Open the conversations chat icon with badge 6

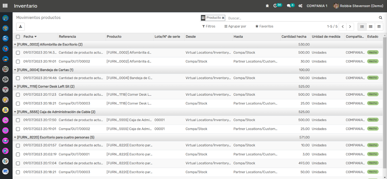point(289,6)
